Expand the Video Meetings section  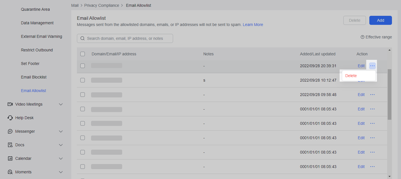pos(61,104)
